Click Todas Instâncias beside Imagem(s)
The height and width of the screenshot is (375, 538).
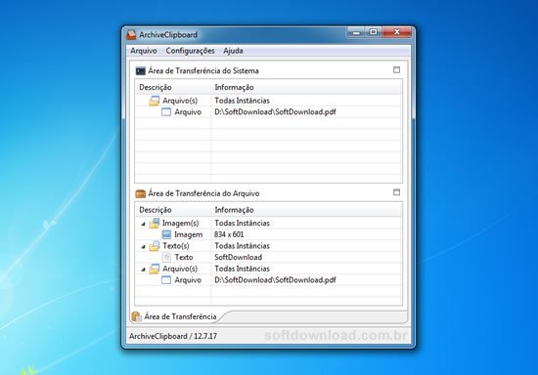[242, 224]
